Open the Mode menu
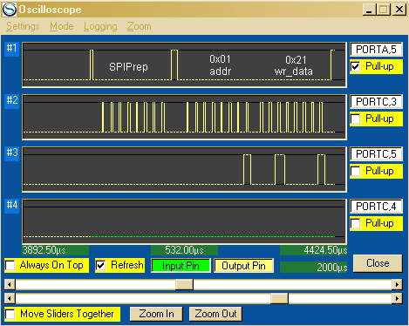 62,26
